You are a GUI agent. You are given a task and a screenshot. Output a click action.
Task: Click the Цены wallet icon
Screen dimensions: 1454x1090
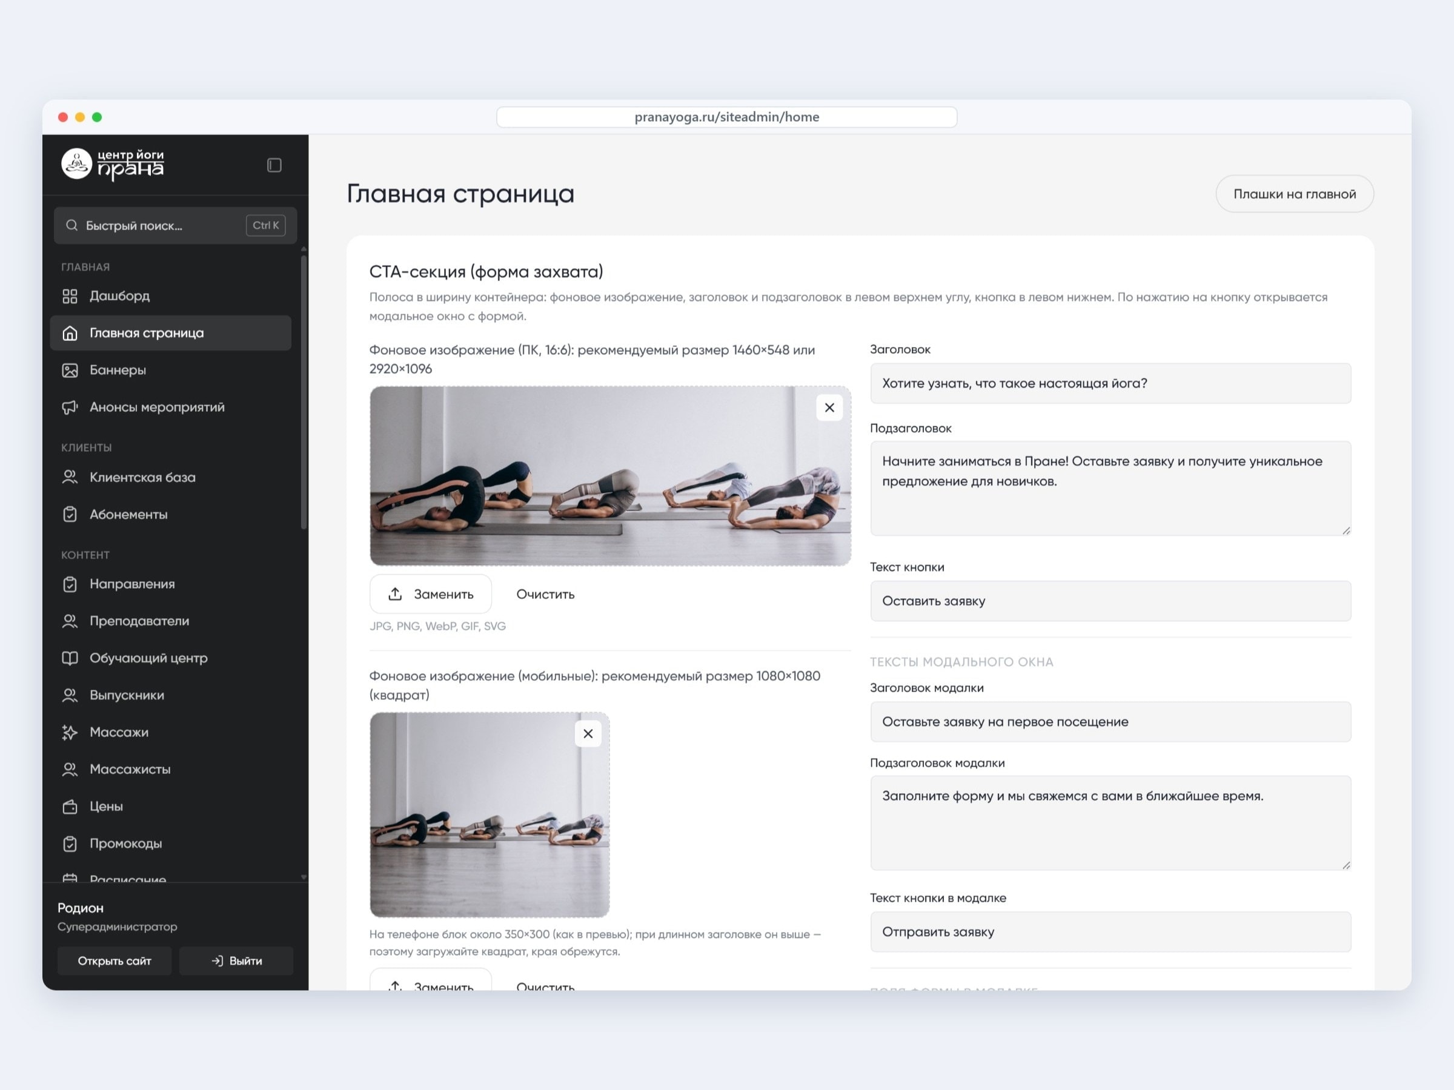(x=70, y=807)
